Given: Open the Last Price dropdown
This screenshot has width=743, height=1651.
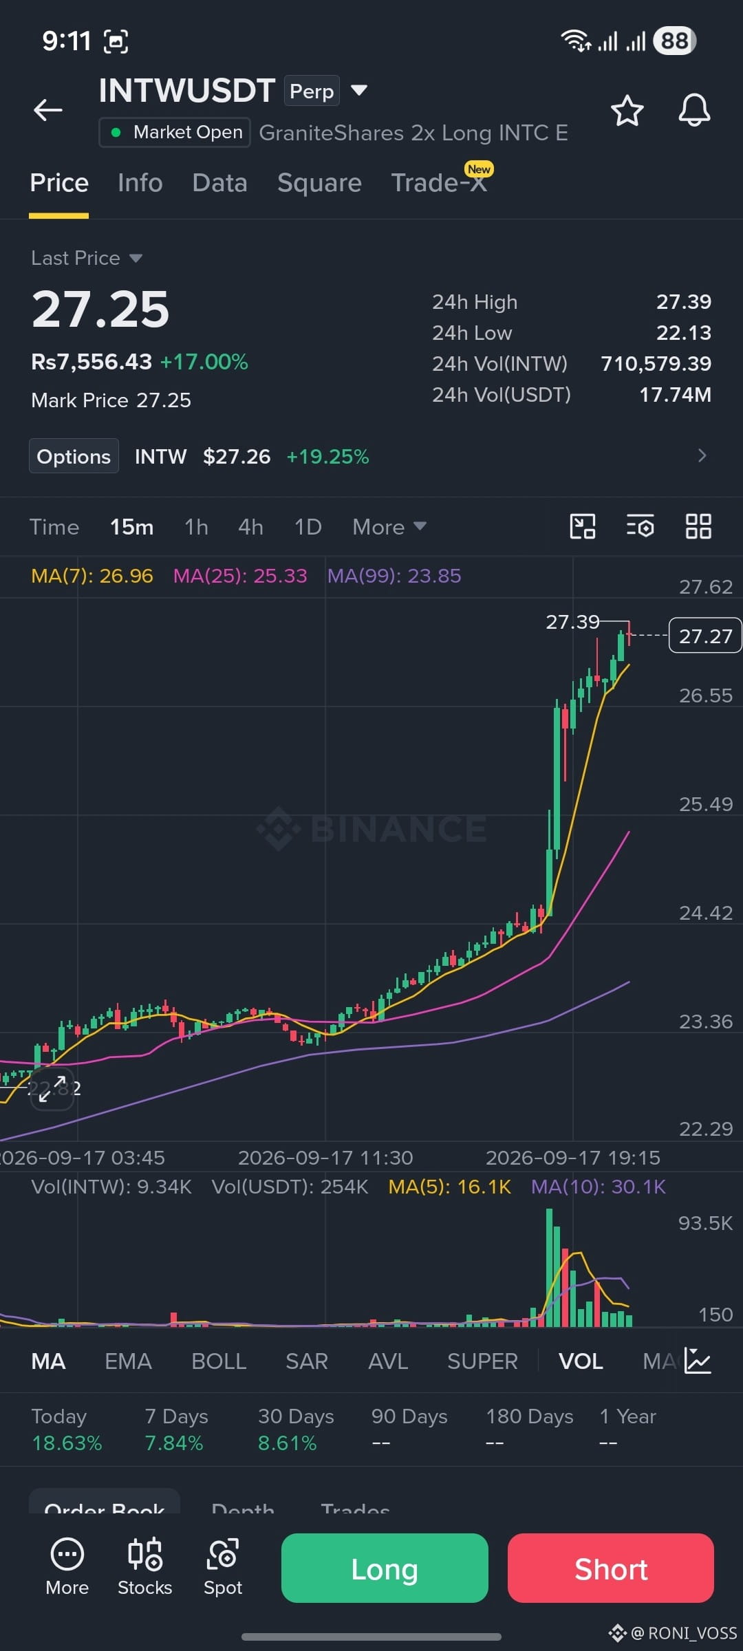Looking at the screenshot, I should pyautogui.click(x=87, y=258).
